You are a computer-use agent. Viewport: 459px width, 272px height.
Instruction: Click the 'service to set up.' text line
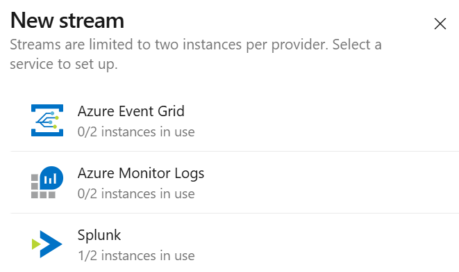click(x=64, y=64)
